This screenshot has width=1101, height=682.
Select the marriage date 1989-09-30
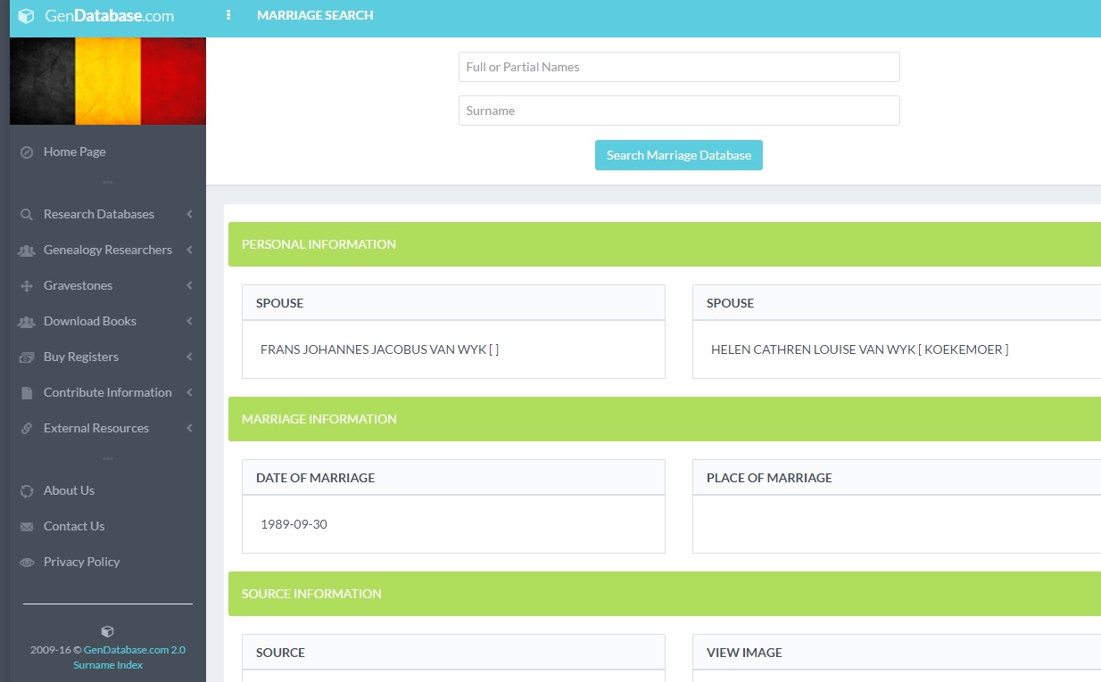point(294,524)
